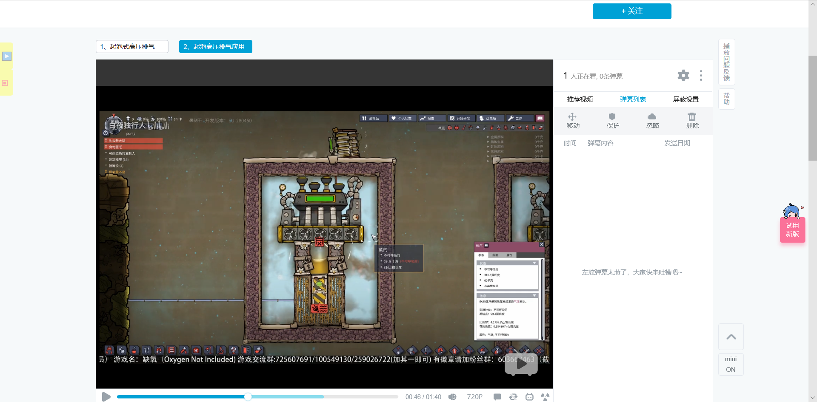Switch to the 推荐视频 tab
The height and width of the screenshot is (402, 817).
pos(580,99)
